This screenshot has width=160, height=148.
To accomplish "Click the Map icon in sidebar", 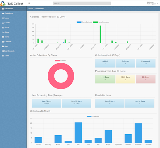I will [3, 46].
